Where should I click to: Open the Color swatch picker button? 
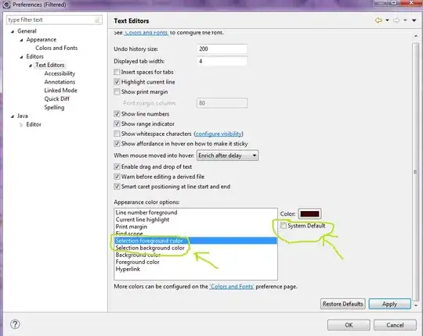pos(309,214)
